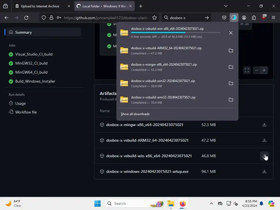Viewport: 280px width, 210px height.
Task: Click the download progress bar
Action: tap(176, 33)
